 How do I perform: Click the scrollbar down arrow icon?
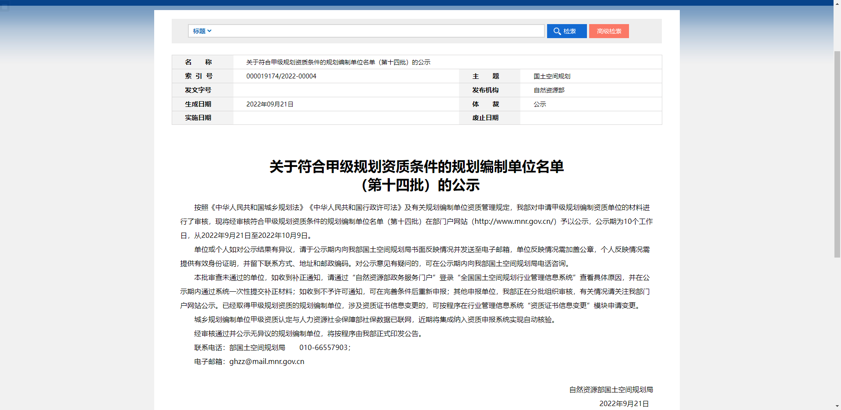pyautogui.click(x=837, y=406)
